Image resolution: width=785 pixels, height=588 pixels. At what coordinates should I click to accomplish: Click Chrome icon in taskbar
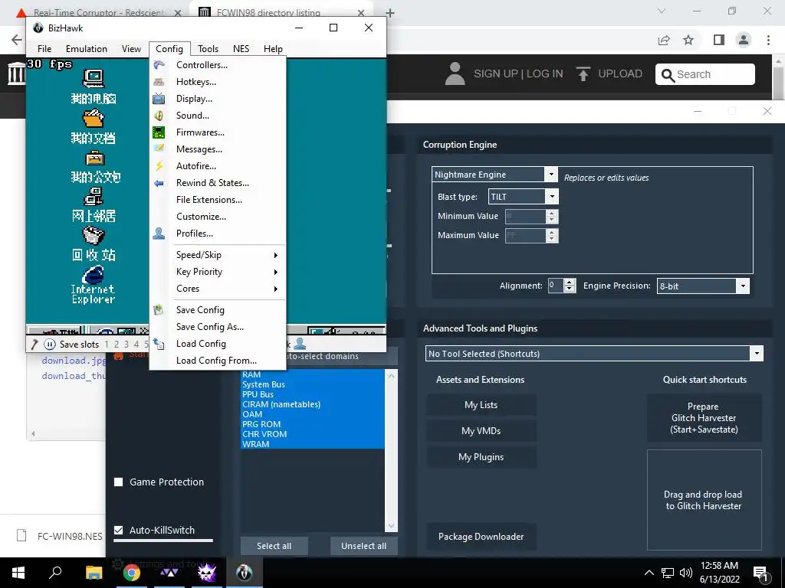coord(132,573)
